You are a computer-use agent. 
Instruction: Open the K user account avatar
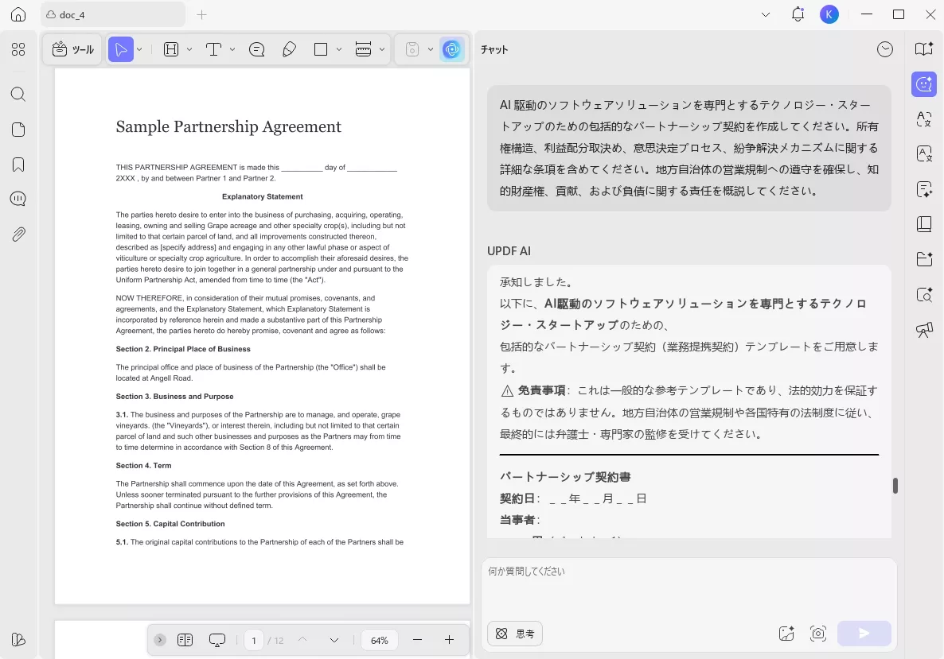coord(829,14)
